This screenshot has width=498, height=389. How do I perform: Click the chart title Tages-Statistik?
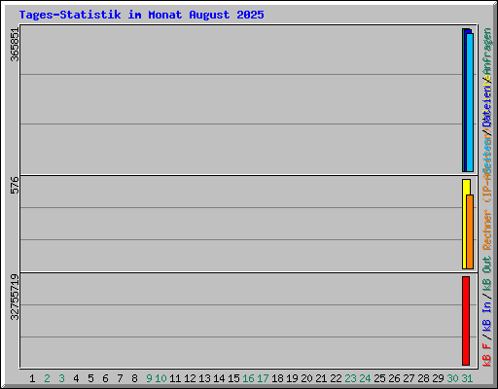coord(70,15)
